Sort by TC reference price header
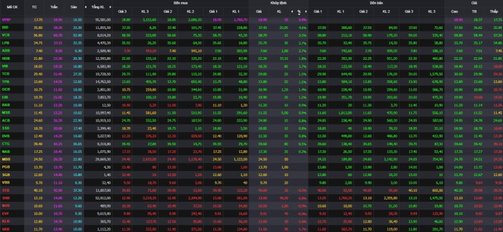The image size is (503, 232). point(35,7)
